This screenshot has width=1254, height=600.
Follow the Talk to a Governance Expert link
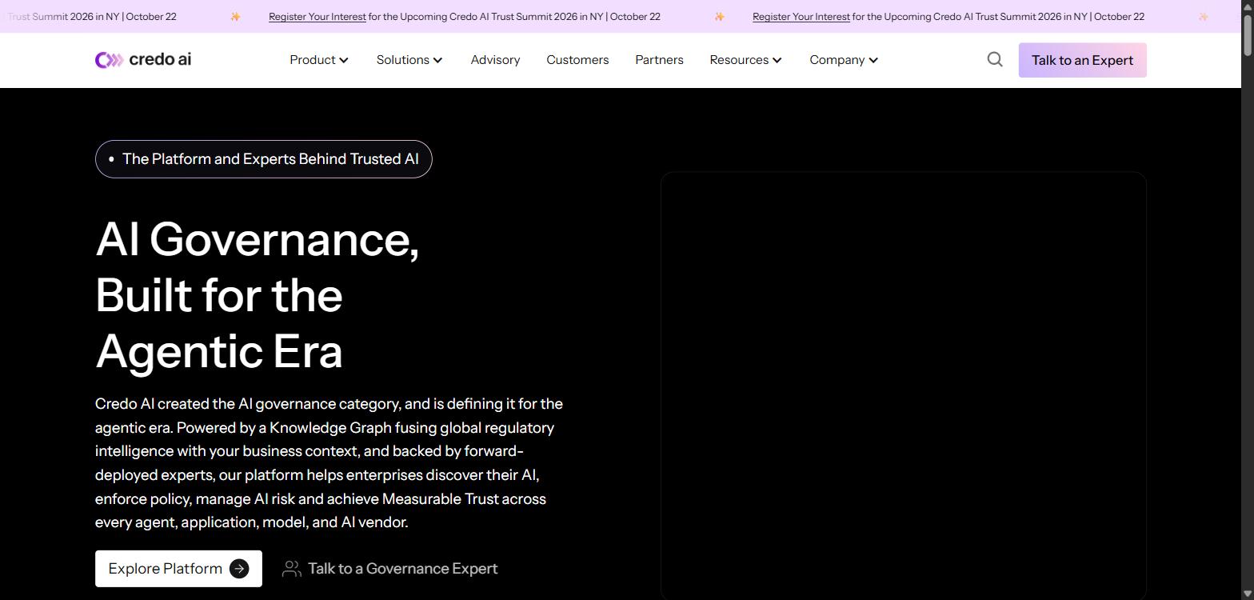[x=389, y=569]
